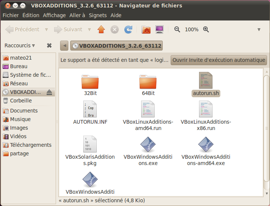Image resolution: width=270 pixels, height=206 pixels.
Task: Click the Suivant forward button
Action: (x=68, y=29)
